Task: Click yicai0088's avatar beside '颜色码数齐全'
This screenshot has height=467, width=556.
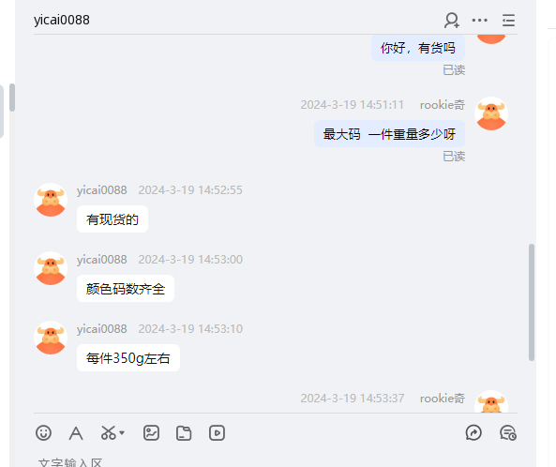Action: (x=51, y=268)
